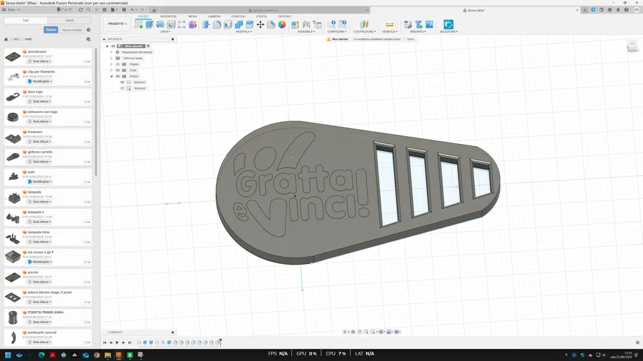Select the Shell tool
The image size is (643, 361).
tap(228, 24)
